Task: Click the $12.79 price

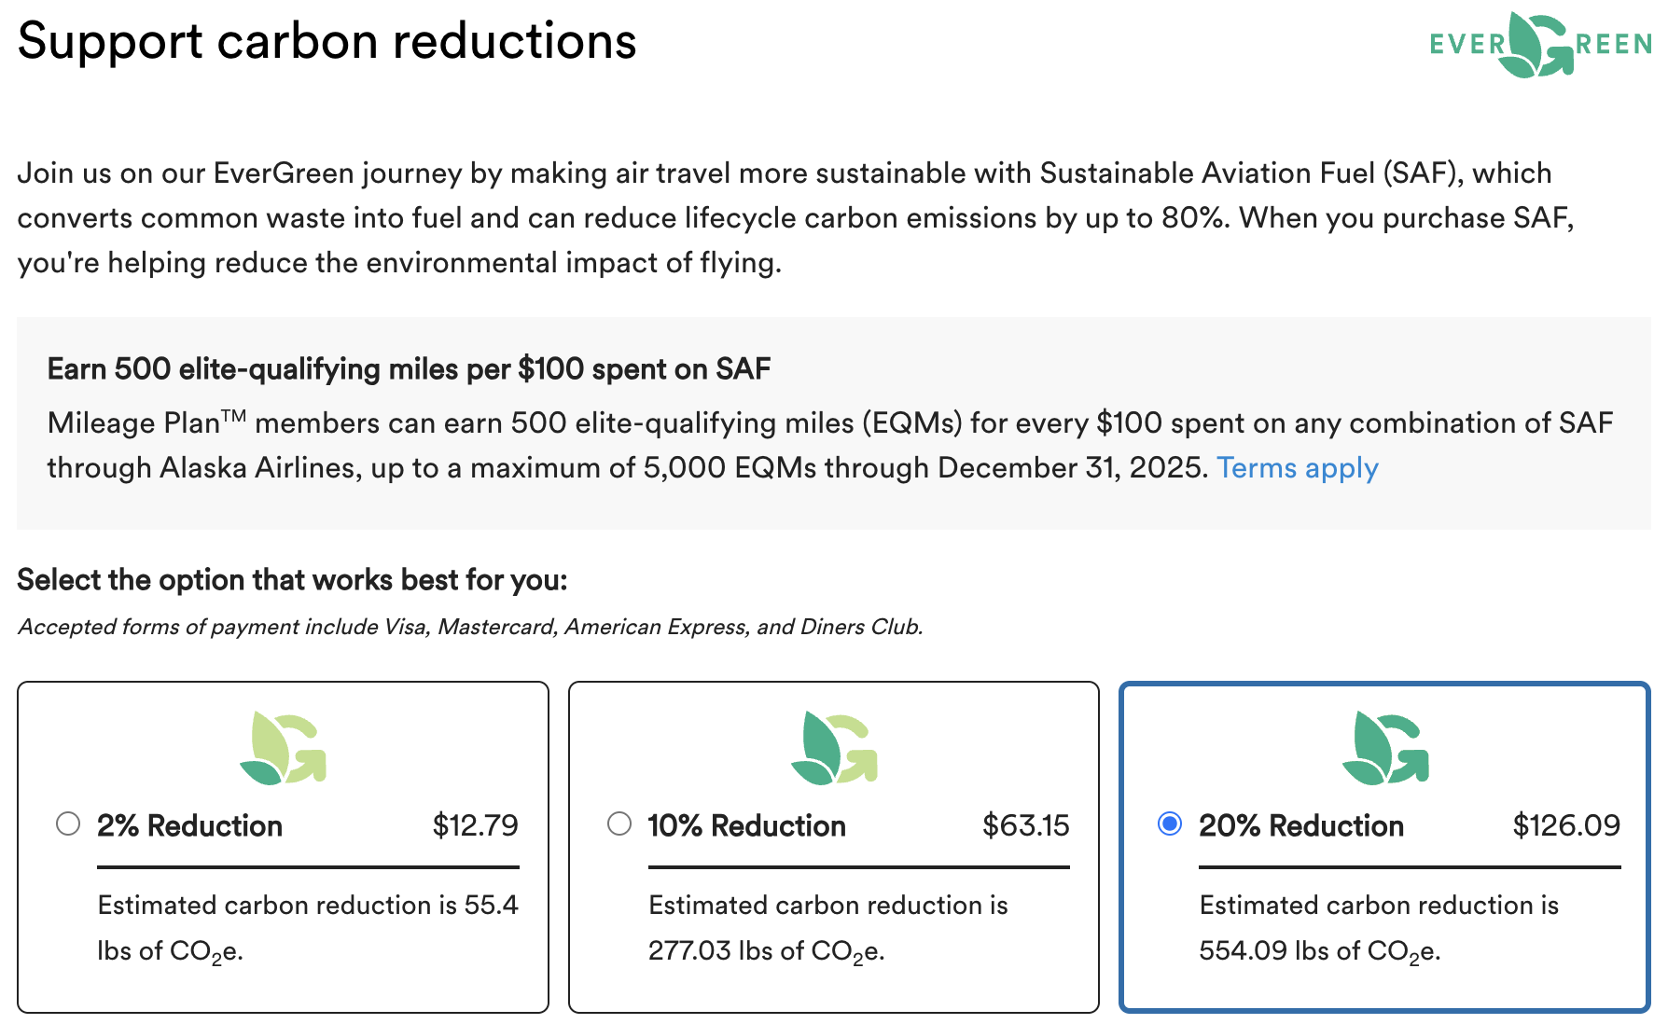Action: pyautogui.click(x=475, y=825)
